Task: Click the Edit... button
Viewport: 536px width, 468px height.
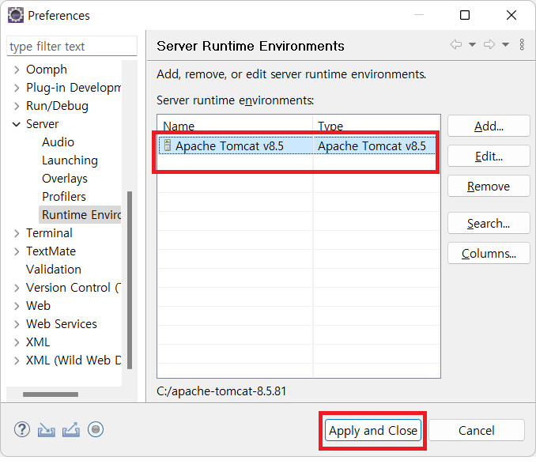Action: [x=489, y=157]
